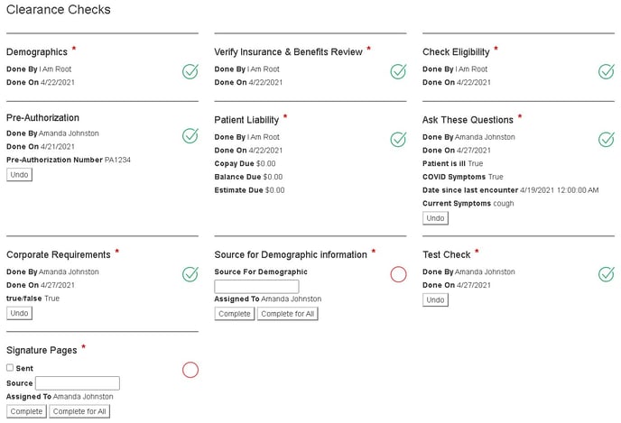Image resolution: width=621 pixels, height=423 pixels.
Task: Click the Patient Liability checkmark icon
Action: tap(398, 139)
